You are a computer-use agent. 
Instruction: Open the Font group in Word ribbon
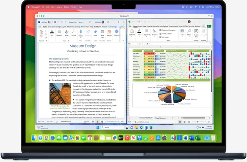(52, 33)
